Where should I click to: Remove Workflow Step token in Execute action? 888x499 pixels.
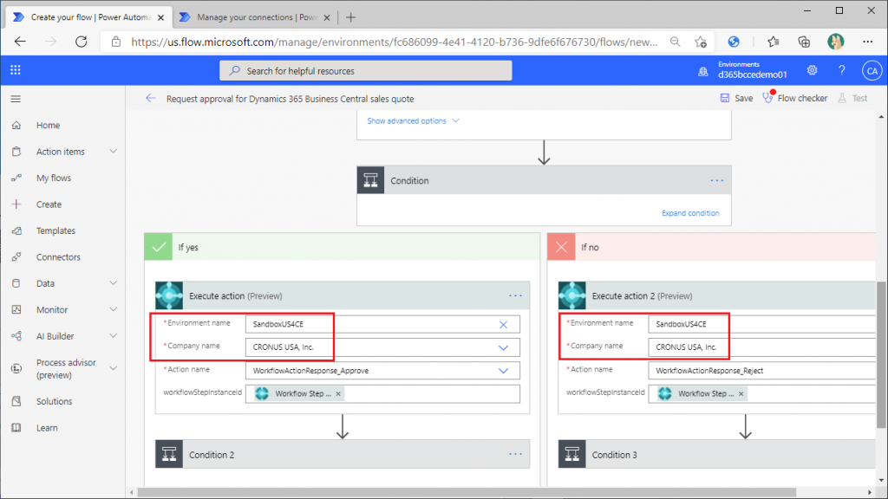point(338,394)
